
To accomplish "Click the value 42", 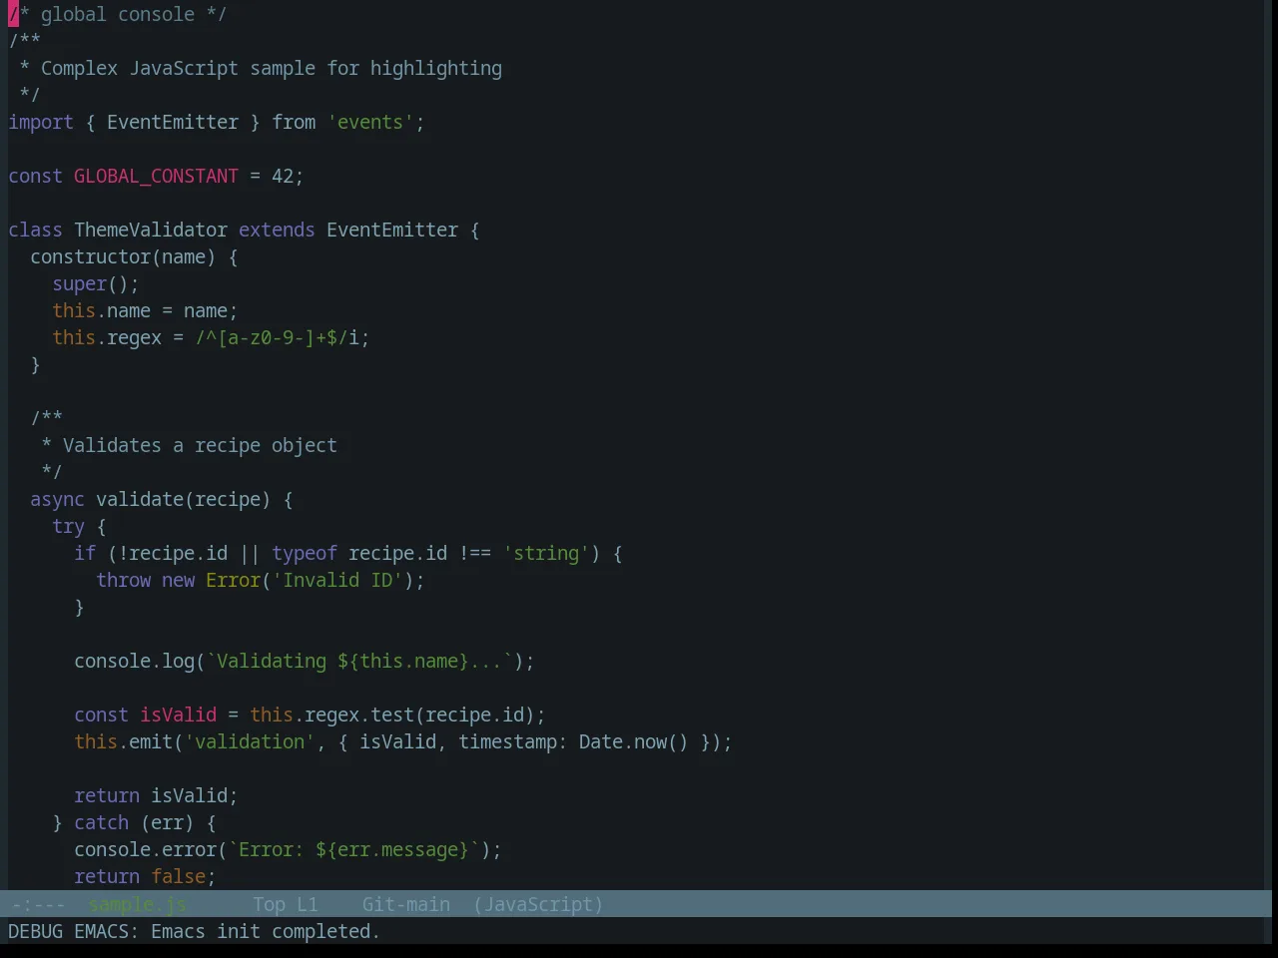I will click(283, 176).
